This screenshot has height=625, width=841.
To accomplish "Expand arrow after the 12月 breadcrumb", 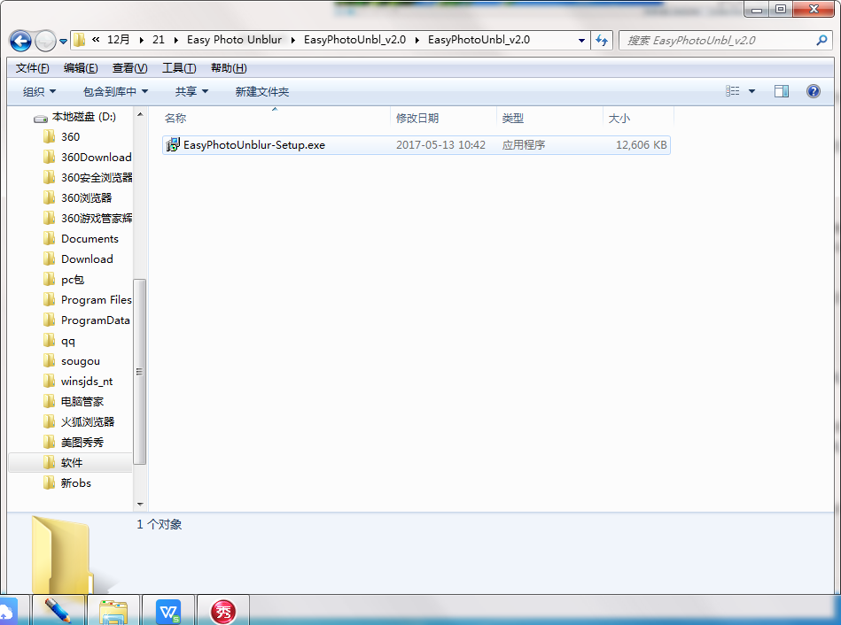I will click(x=141, y=40).
